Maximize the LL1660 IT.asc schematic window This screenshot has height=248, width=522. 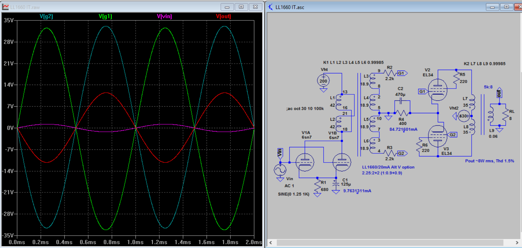click(506, 7)
